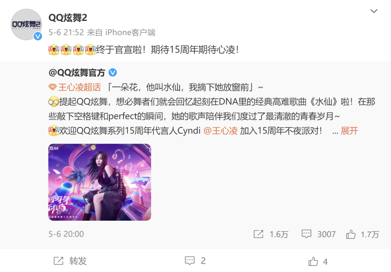Click the original post's repost icon
This screenshot has width=391, height=272.
[258, 234]
